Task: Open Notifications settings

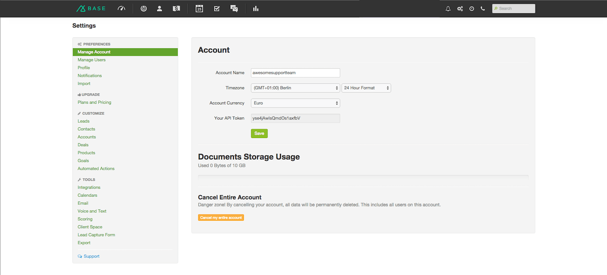Action: point(90,76)
